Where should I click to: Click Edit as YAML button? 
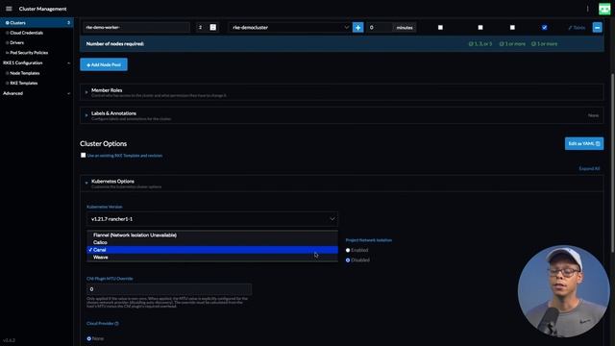click(x=584, y=143)
